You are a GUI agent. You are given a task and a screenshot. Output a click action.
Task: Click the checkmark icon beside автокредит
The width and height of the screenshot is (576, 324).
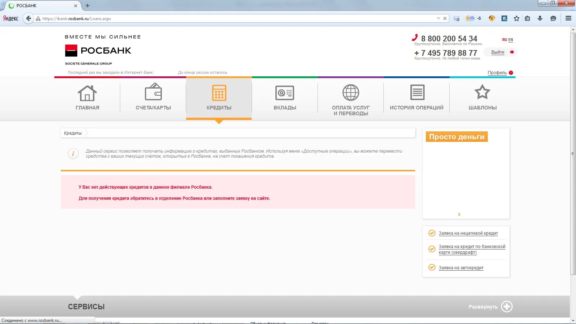(x=432, y=267)
